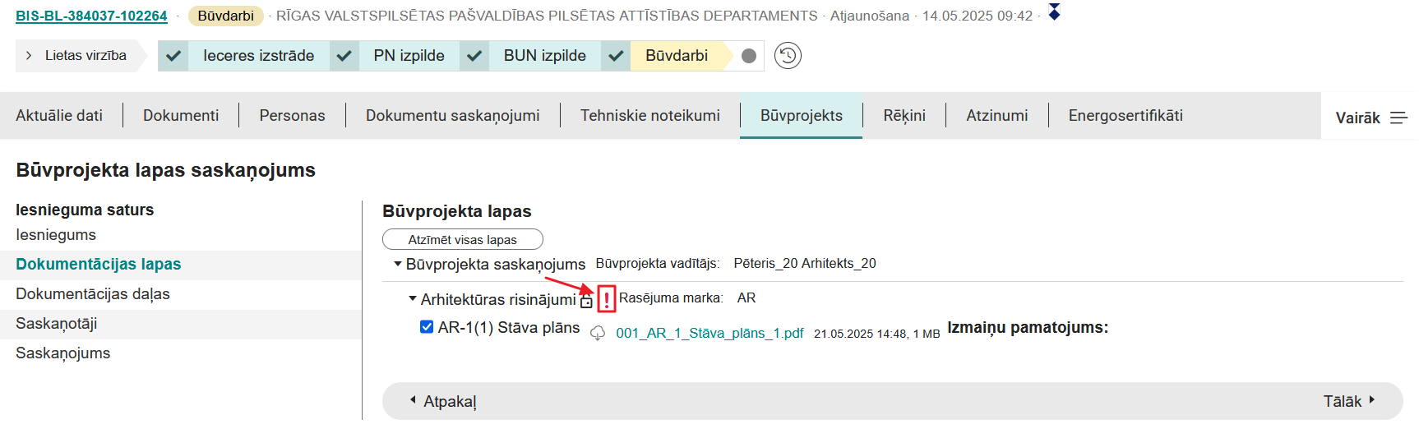Viewport: 1419px width, 429px height.
Task: Click the Tālāk button
Action: tap(1348, 402)
